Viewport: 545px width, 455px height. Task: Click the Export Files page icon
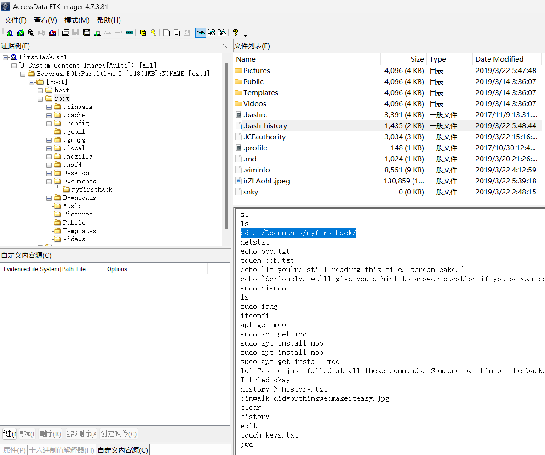tap(166, 33)
